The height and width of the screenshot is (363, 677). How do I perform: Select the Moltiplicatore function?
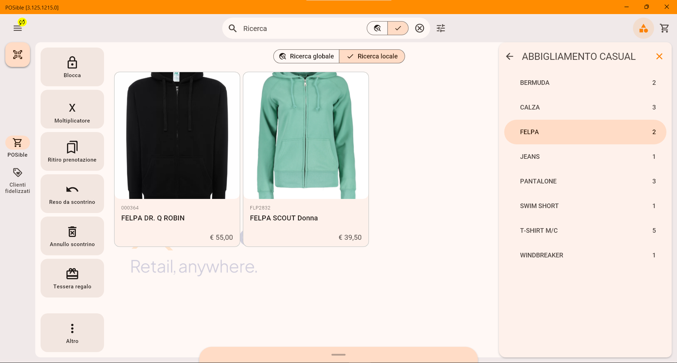point(72,109)
